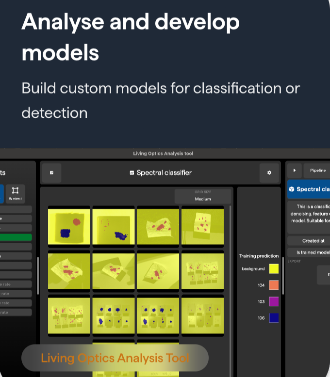
Task: Select the yellow background color swatch
Action: (x=274, y=269)
